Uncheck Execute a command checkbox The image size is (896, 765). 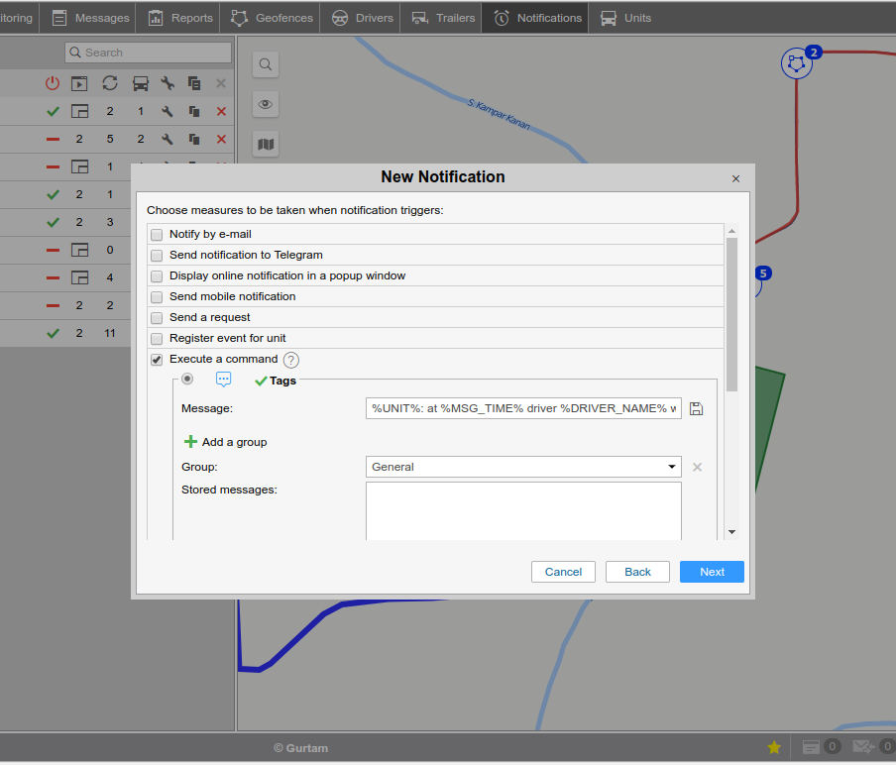(x=157, y=360)
